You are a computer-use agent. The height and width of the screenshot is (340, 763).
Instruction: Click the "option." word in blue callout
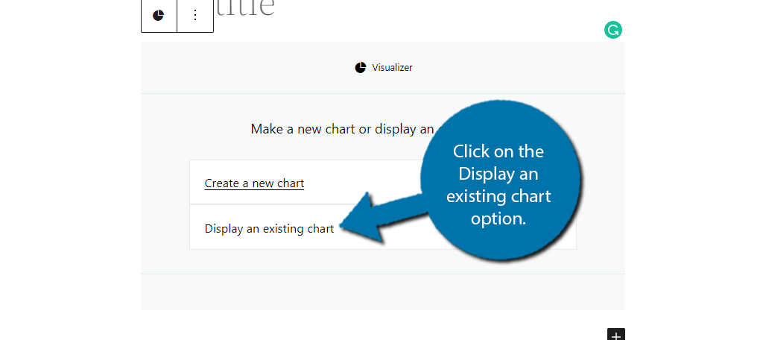coord(498,218)
